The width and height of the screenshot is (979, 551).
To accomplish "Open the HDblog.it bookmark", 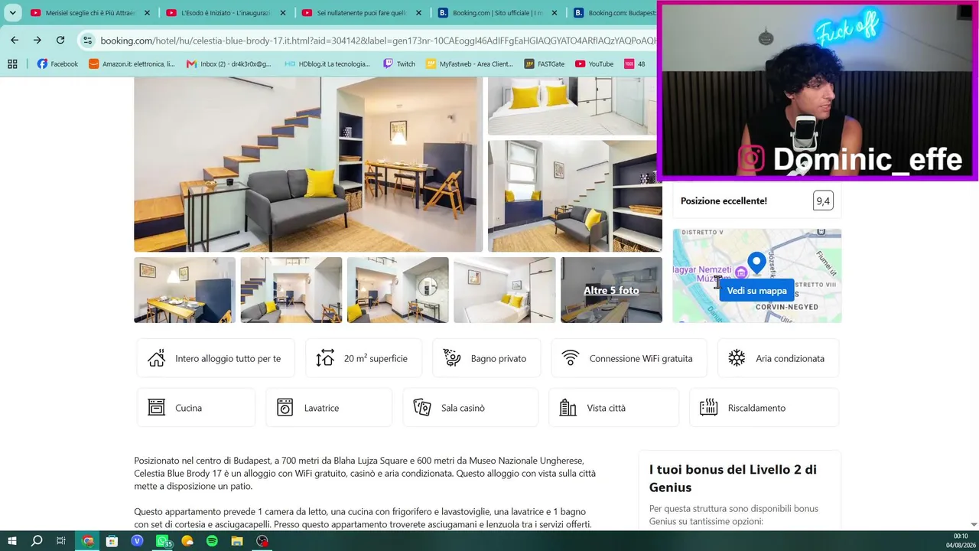I will [327, 64].
